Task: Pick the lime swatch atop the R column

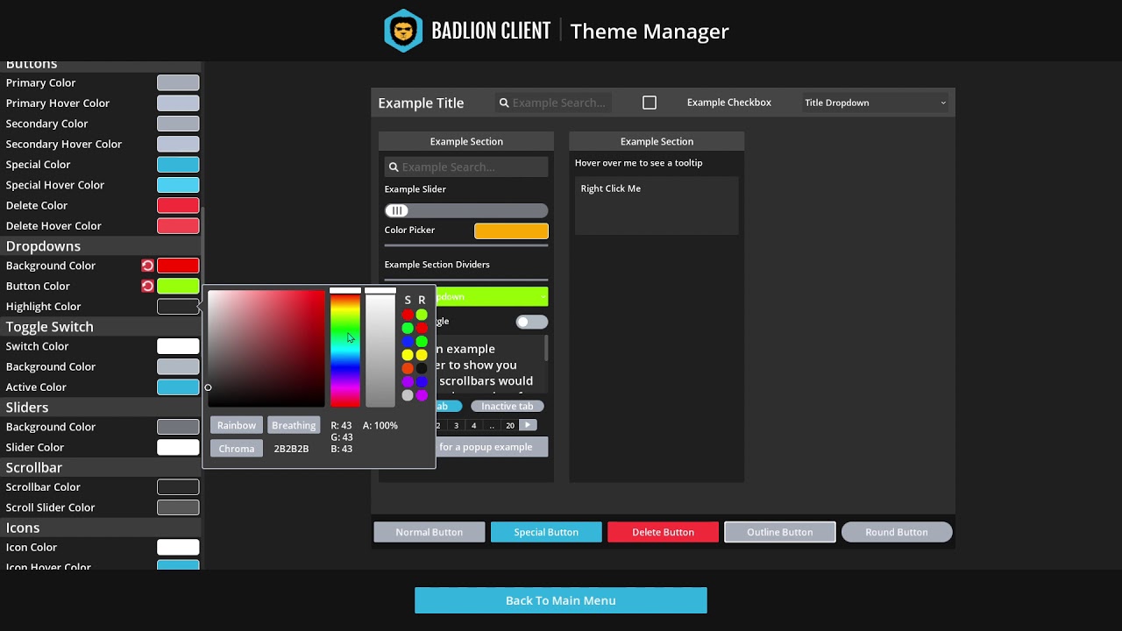Action: (422, 315)
